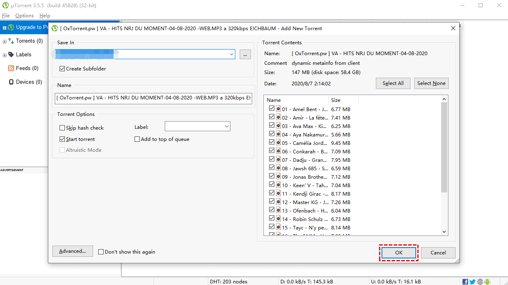The width and height of the screenshot is (508, 285).
Task: Click the globe icon in status bar
Action: tap(480, 282)
